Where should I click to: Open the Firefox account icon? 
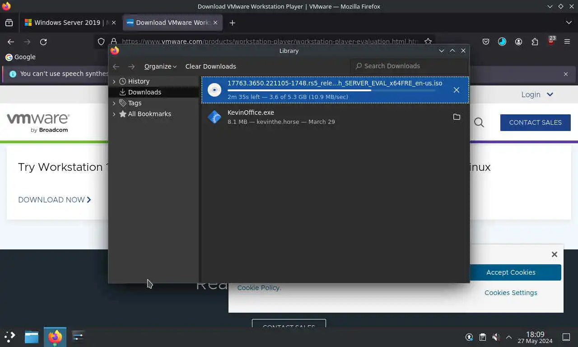tap(518, 42)
